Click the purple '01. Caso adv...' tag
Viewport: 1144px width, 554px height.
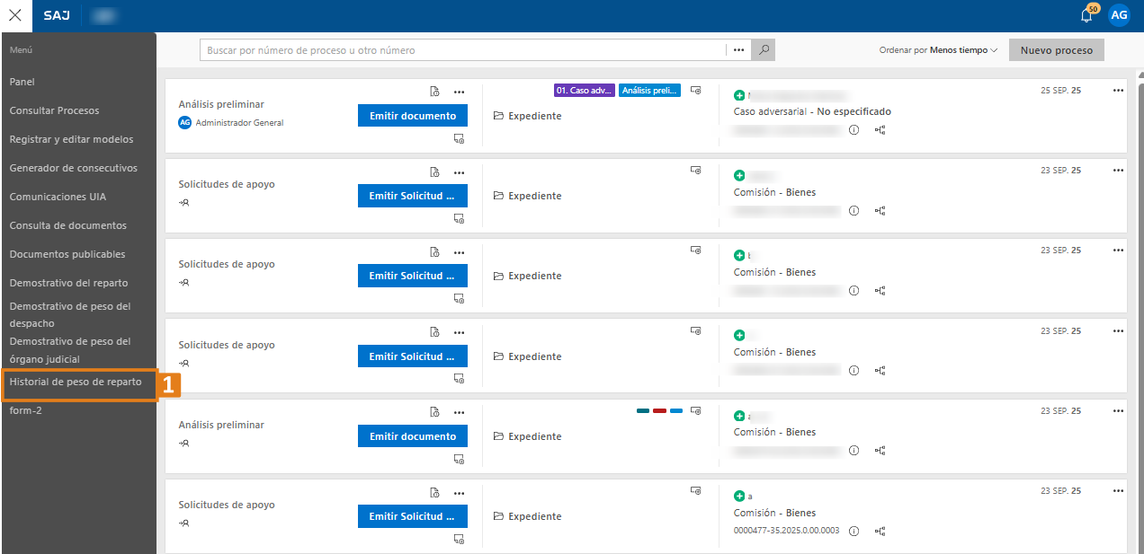585,91
